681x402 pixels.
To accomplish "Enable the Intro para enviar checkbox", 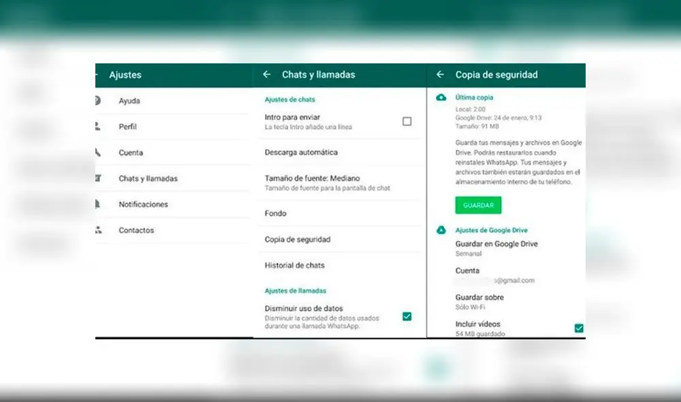I will click(407, 121).
